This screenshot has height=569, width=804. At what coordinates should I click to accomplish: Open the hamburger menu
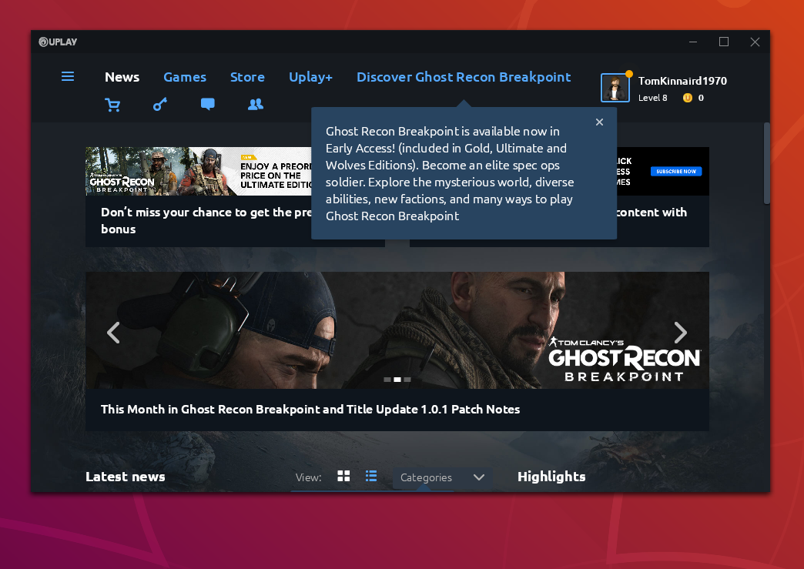coord(68,77)
